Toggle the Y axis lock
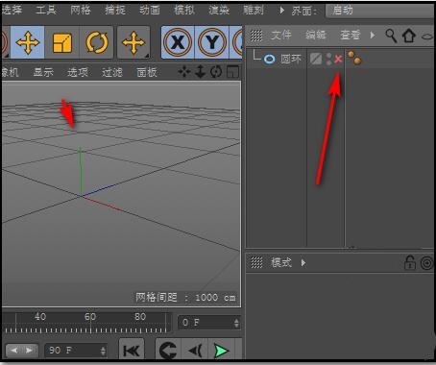436x365 pixels. (x=212, y=42)
